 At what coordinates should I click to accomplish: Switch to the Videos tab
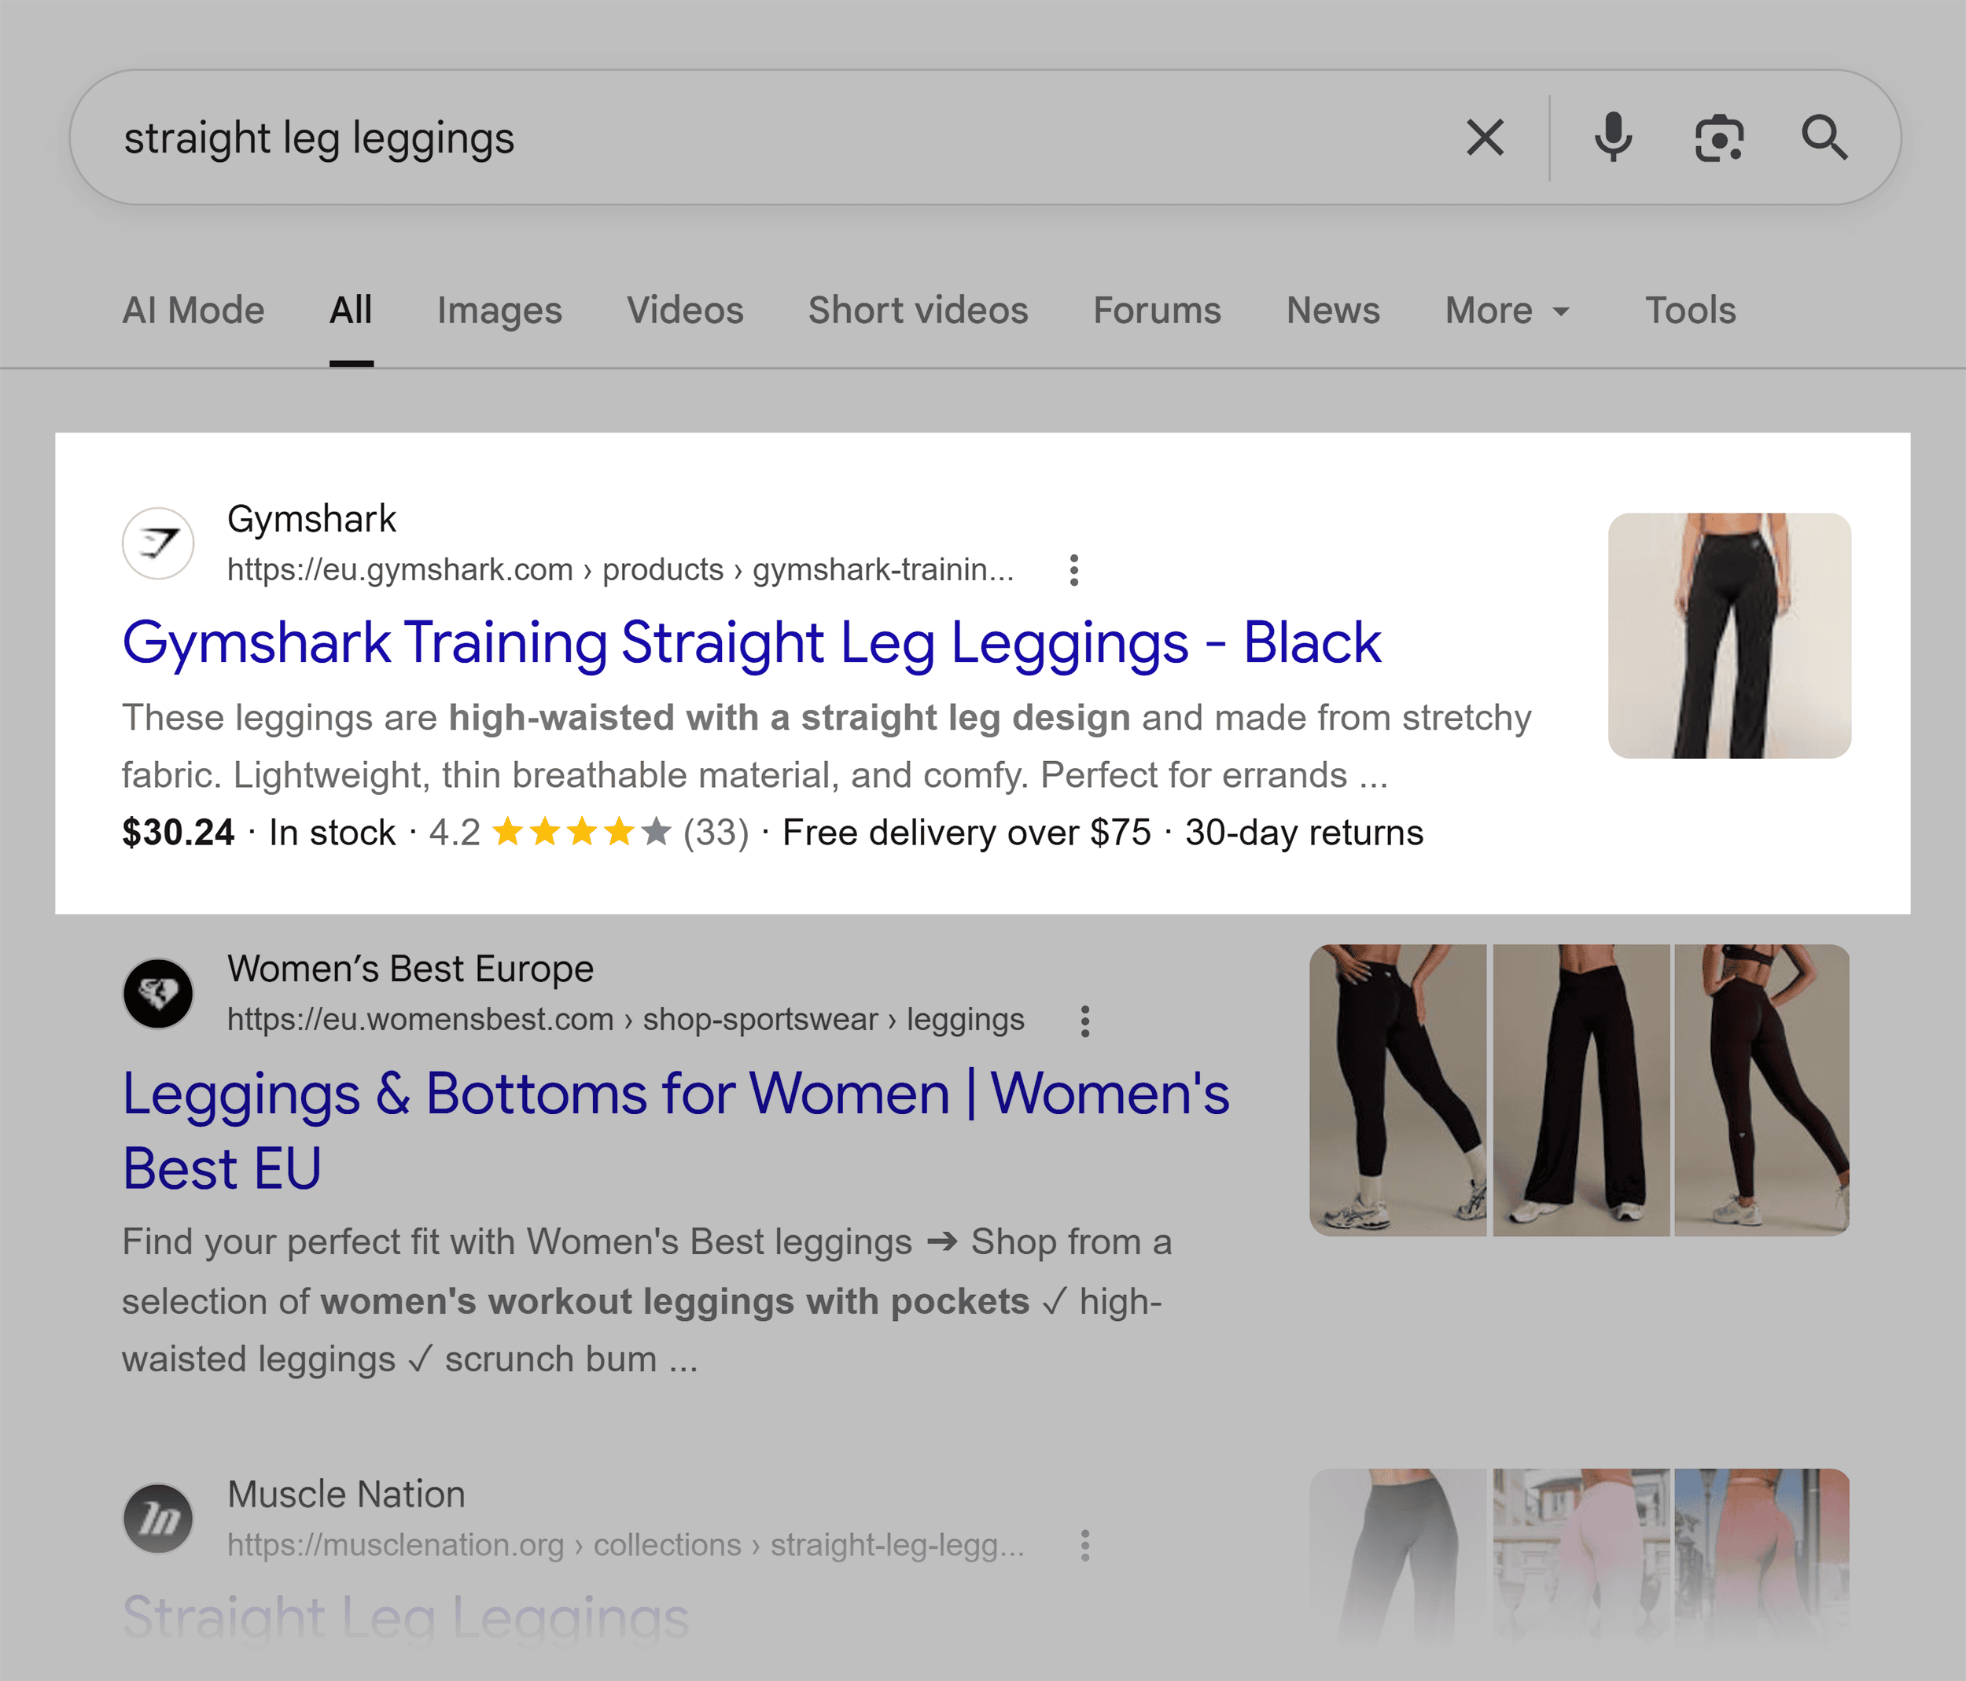[685, 311]
